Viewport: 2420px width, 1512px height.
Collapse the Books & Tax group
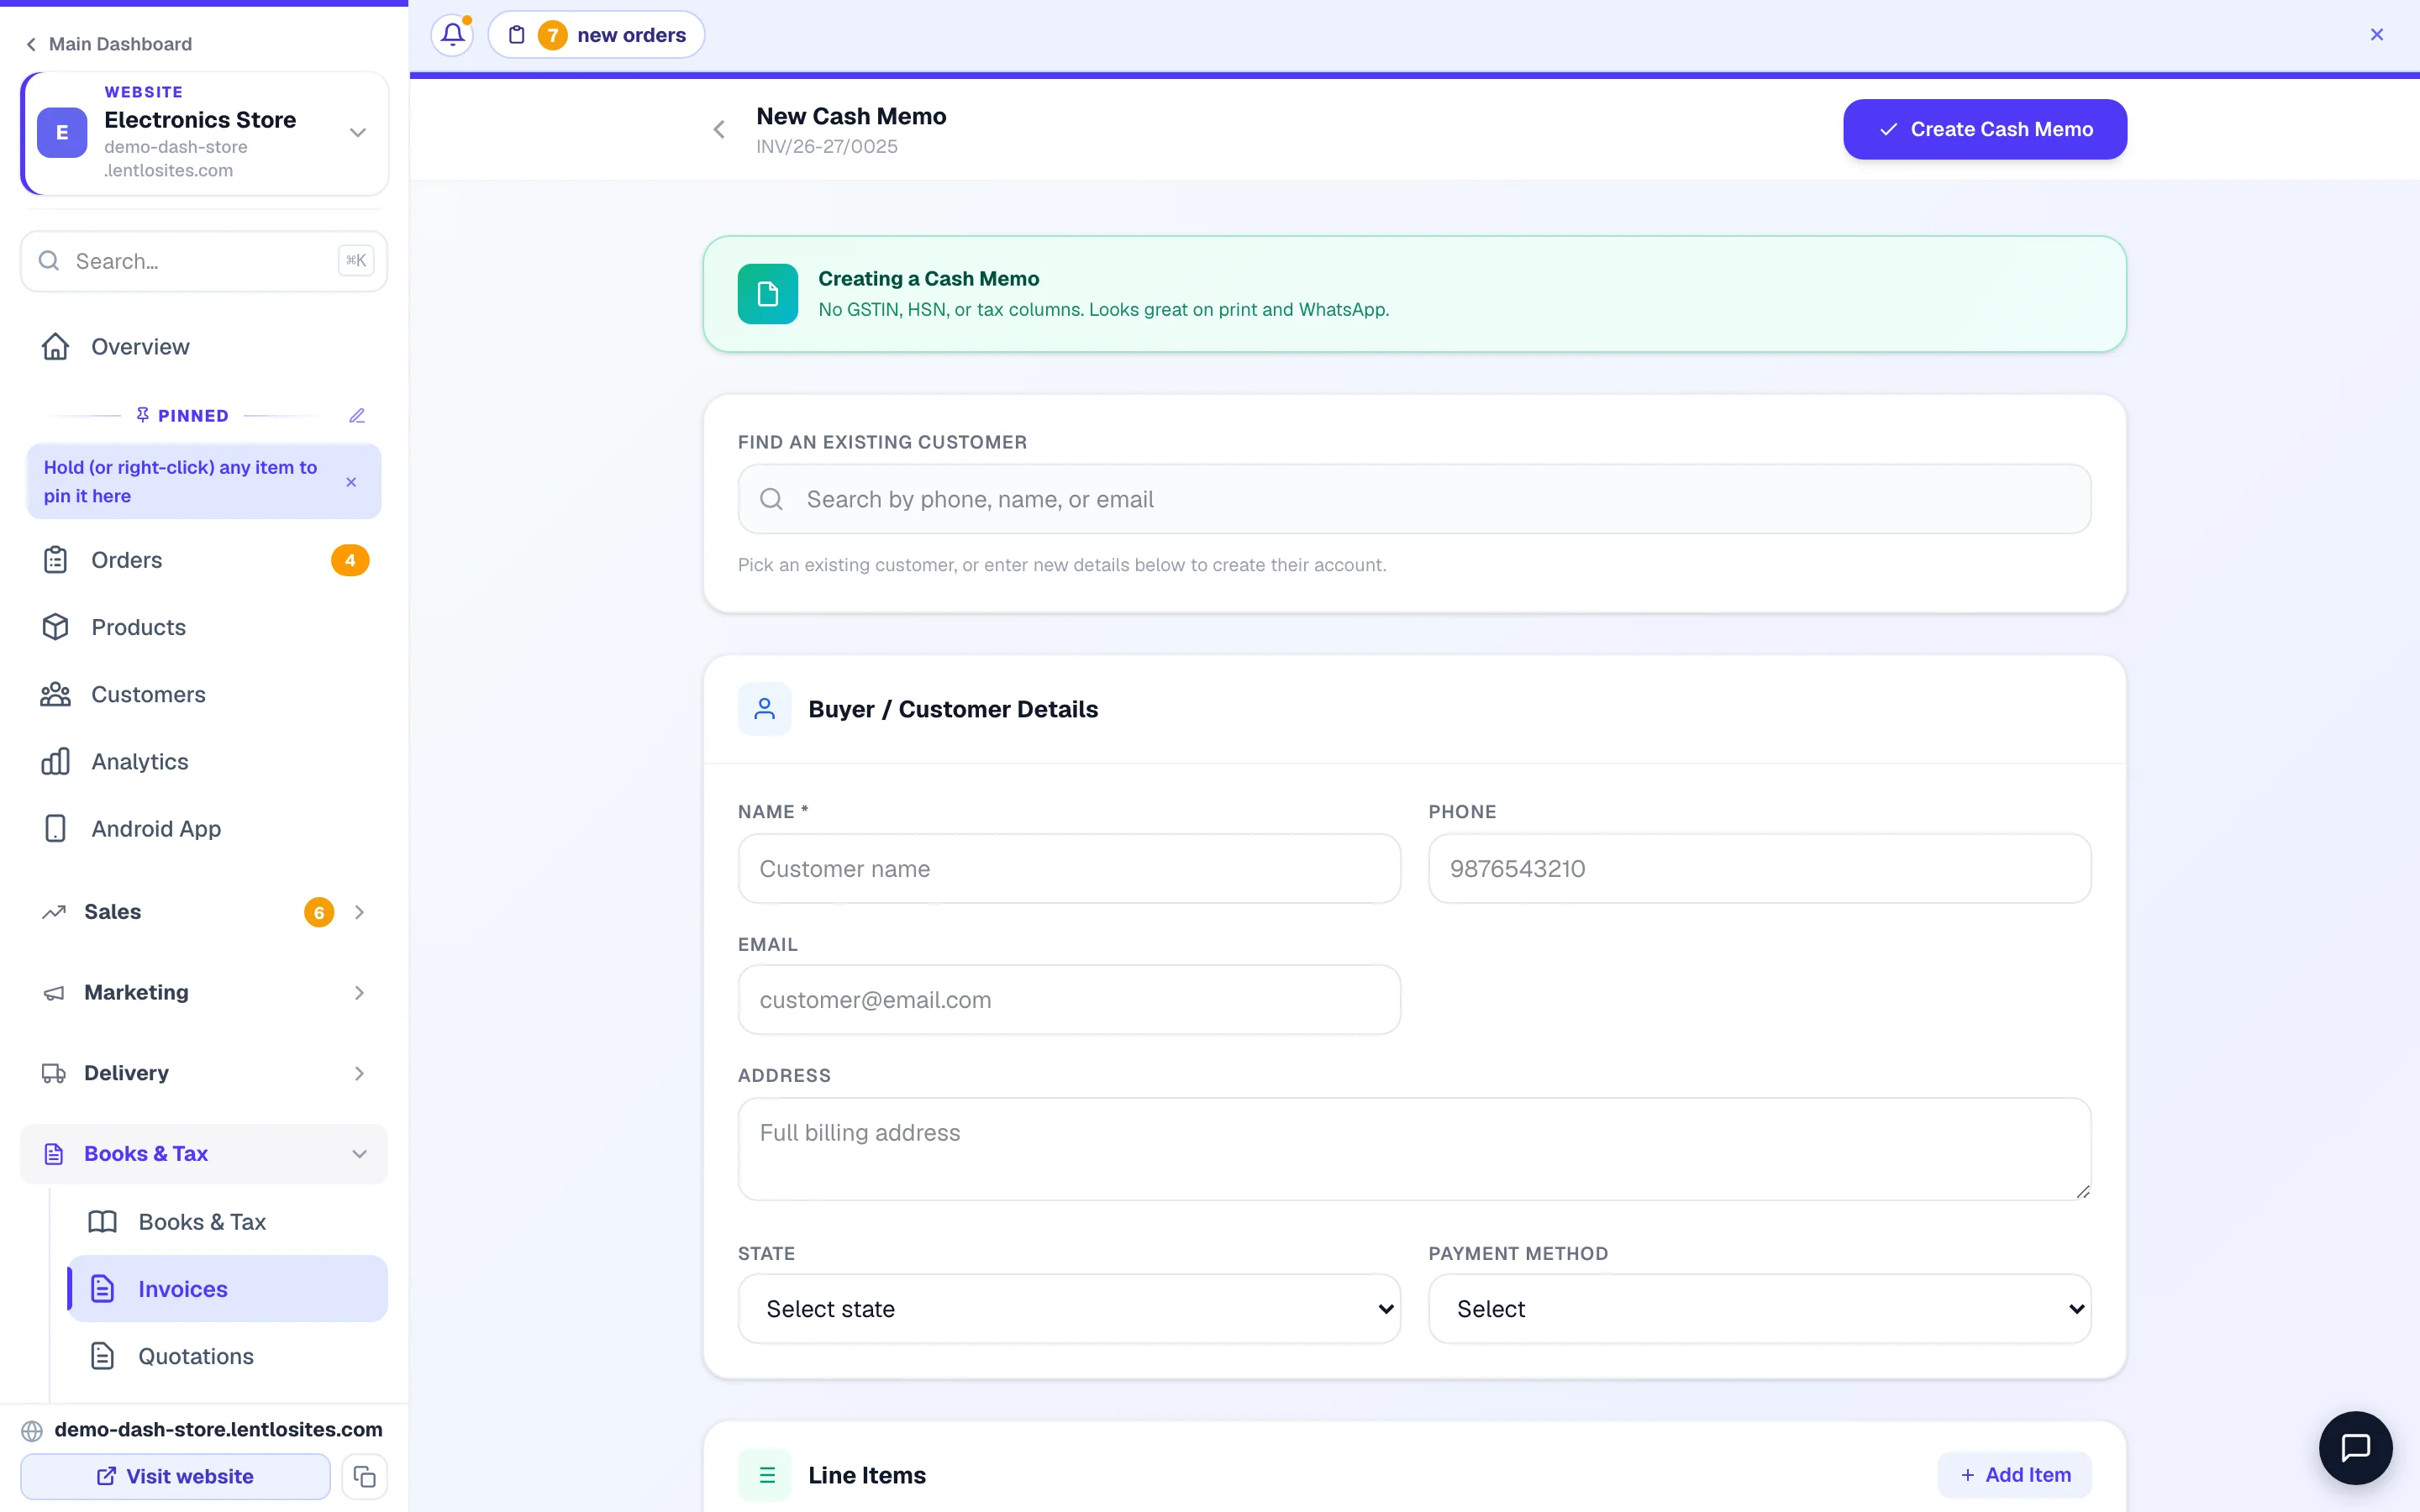(x=204, y=1154)
